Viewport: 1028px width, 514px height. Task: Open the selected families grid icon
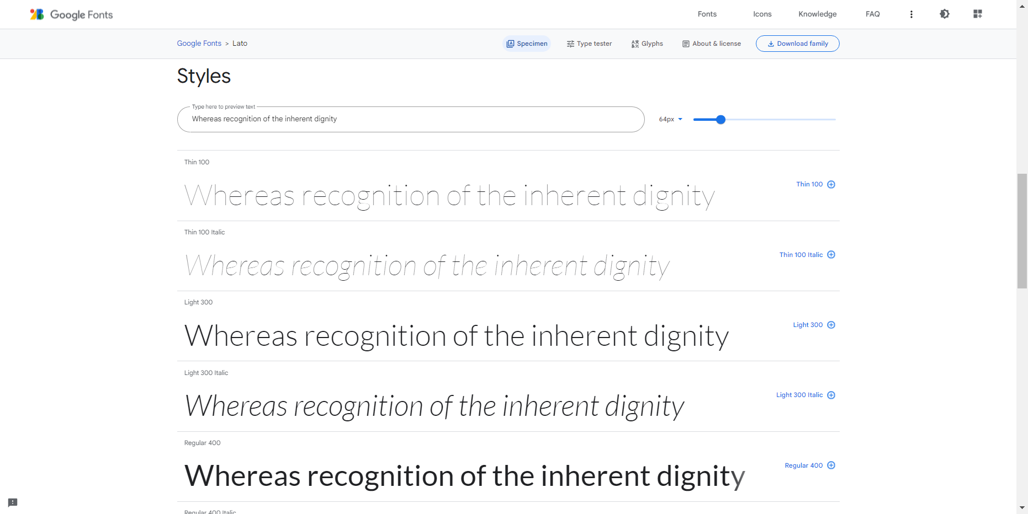pyautogui.click(x=977, y=14)
